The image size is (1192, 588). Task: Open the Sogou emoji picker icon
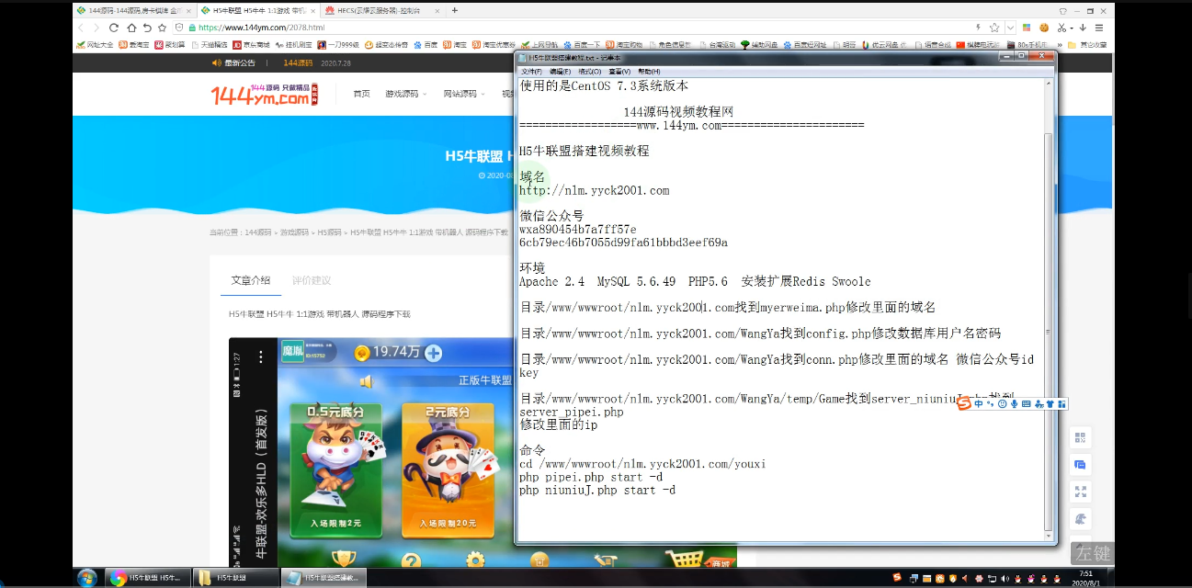(x=1002, y=403)
